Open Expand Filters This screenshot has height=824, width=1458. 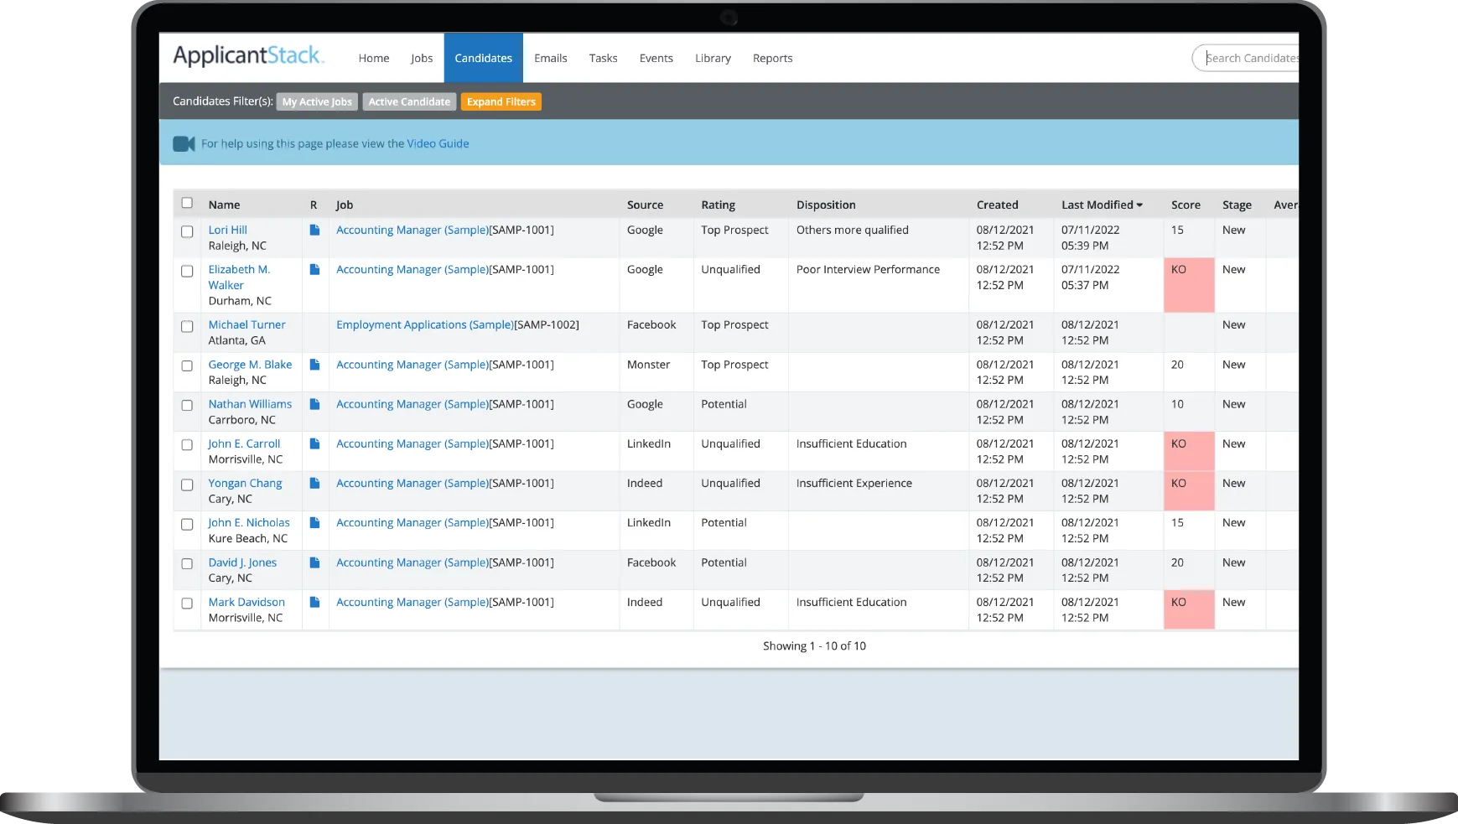pos(501,101)
